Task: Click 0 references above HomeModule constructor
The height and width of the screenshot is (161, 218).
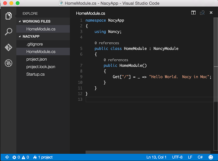Action: (116, 60)
